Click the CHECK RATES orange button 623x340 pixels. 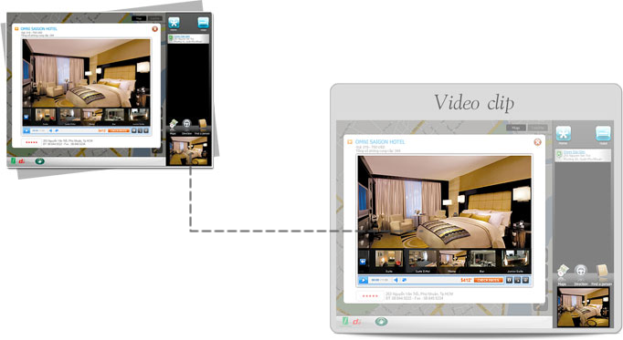point(489,280)
